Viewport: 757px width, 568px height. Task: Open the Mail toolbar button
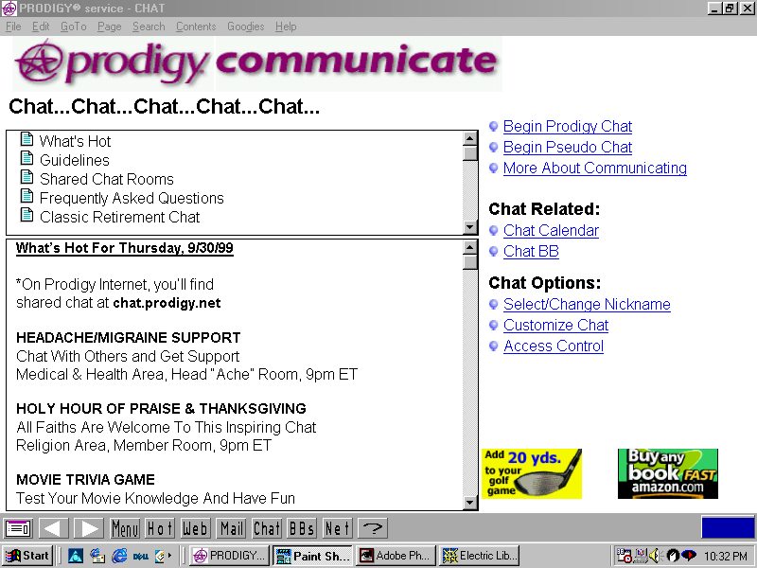[231, 528]
